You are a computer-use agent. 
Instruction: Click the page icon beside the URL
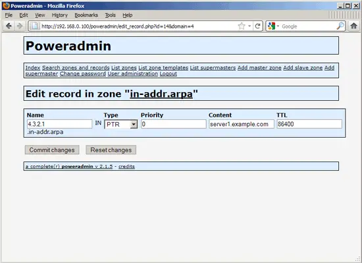coord(34,26)
